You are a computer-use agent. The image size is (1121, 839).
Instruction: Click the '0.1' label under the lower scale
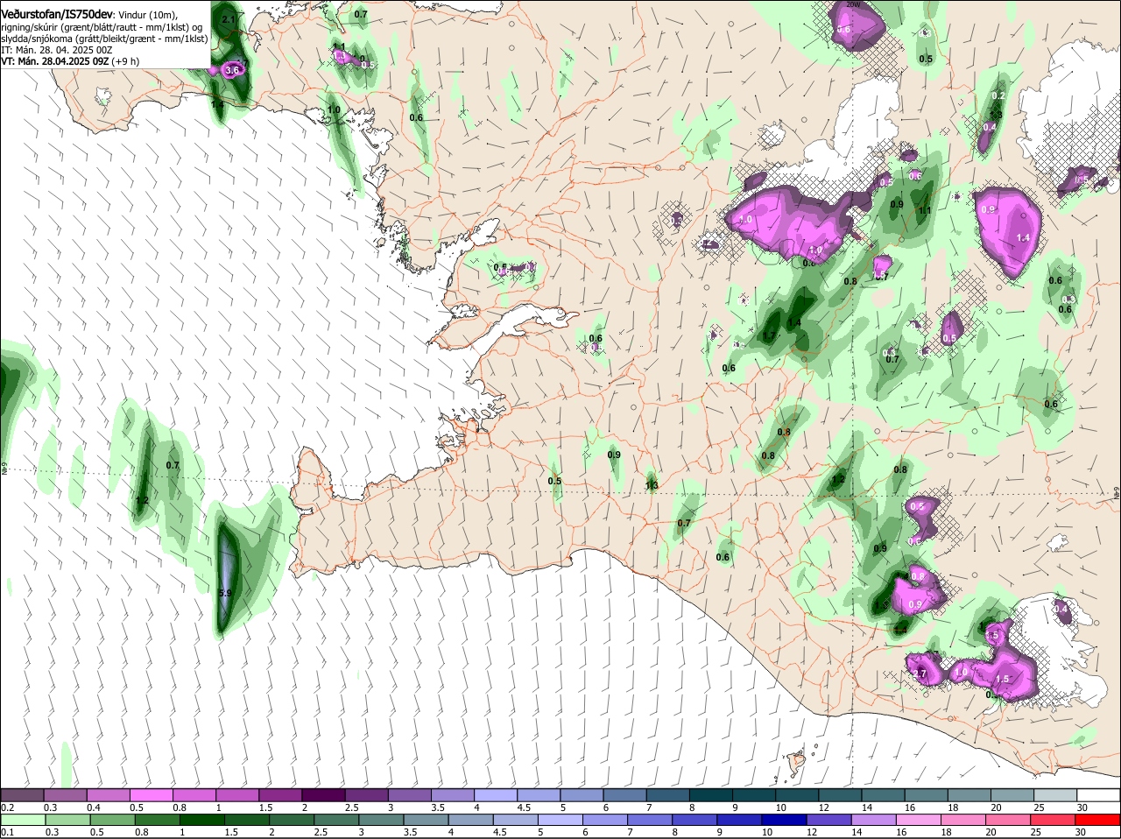7,832
